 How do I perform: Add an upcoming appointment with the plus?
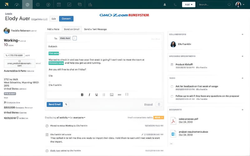click(x=242, y=56)
